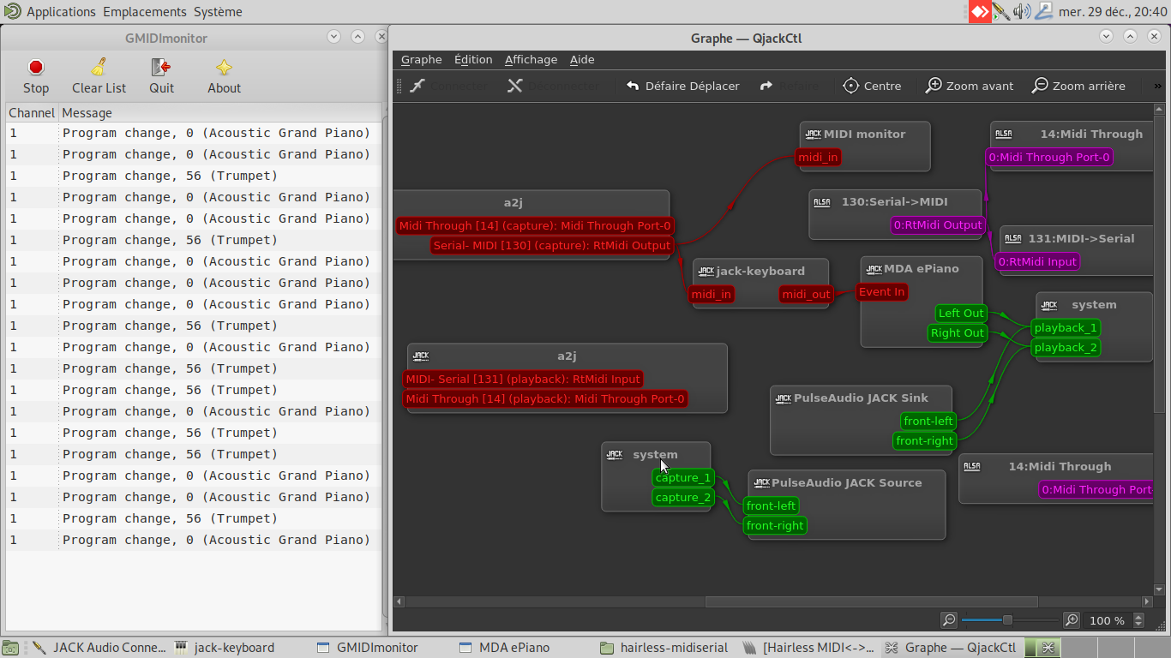
Task: Click the graph zoom slider handle
Action: [x=1007, y=620]
